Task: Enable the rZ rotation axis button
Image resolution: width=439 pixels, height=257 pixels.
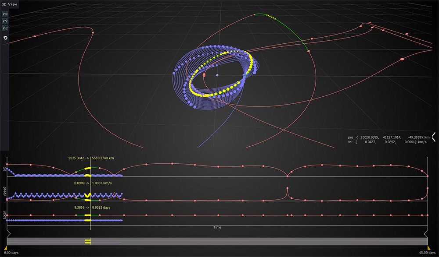Action: point(5,28)
